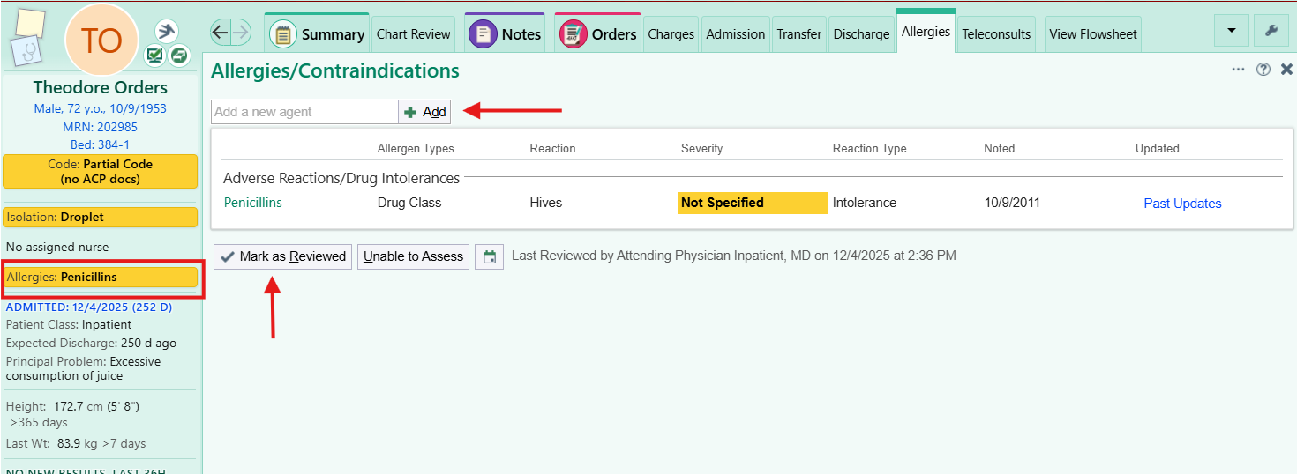Switch to the Charges tab
1297x474 pixels.
tap(671, 34)
